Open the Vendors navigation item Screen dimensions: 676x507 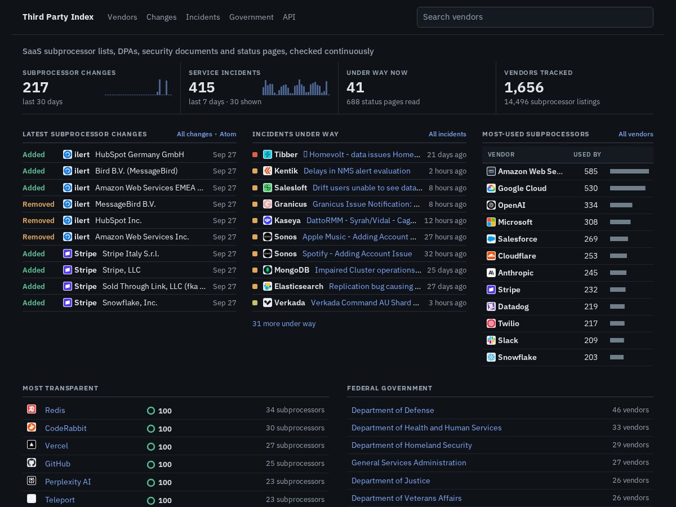pos(122,17)
